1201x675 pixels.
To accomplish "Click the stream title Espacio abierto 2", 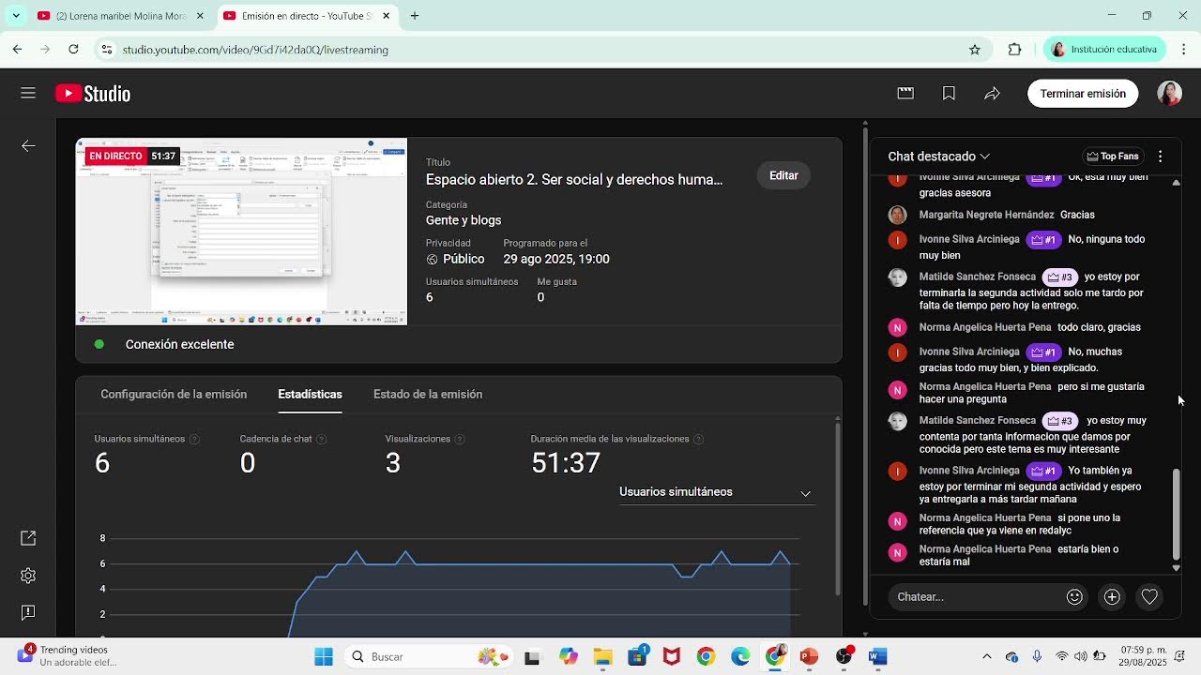I will pyautogui.click(x=574, y=179).
